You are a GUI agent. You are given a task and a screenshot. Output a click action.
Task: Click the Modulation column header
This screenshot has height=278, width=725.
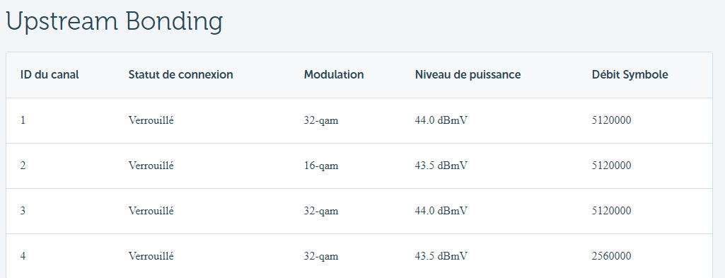pyautogui.click(x=334, y=74)
